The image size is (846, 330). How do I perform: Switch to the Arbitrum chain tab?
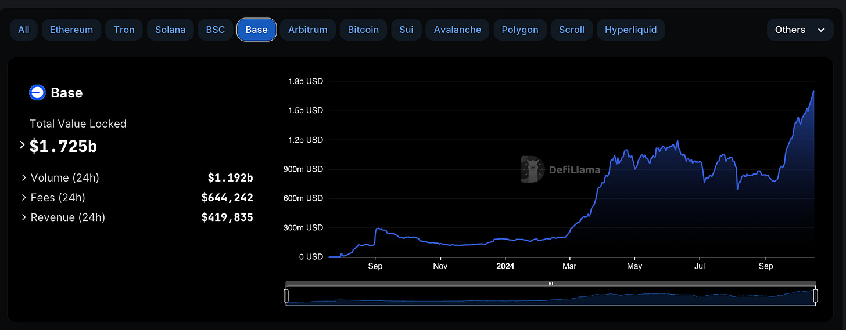(x=308, y=30)
